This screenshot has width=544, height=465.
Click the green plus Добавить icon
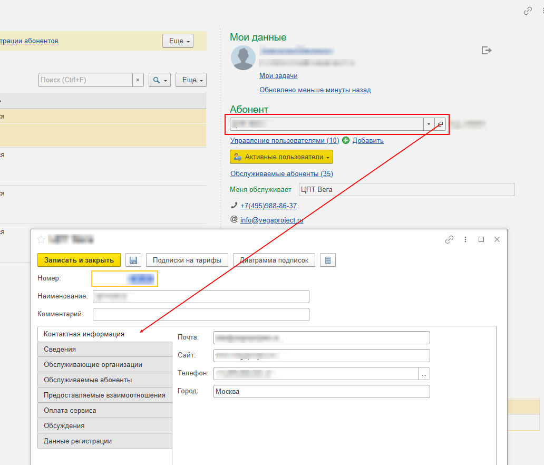(346, 140)
